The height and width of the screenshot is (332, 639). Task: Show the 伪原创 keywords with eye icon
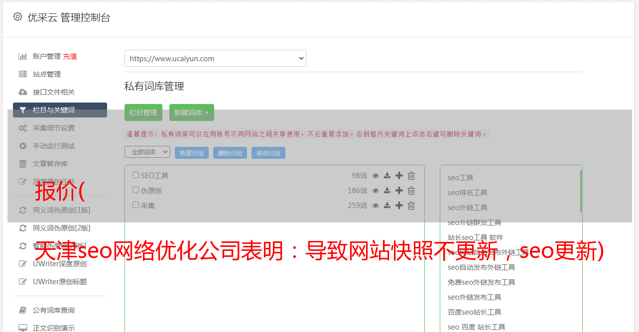[x=376, y=191]
